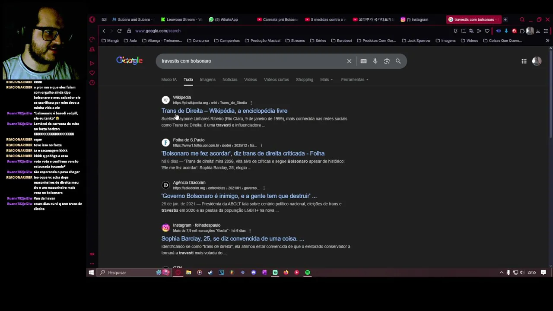Submit the search with the magnifier icon

click(x=398, y=61)
